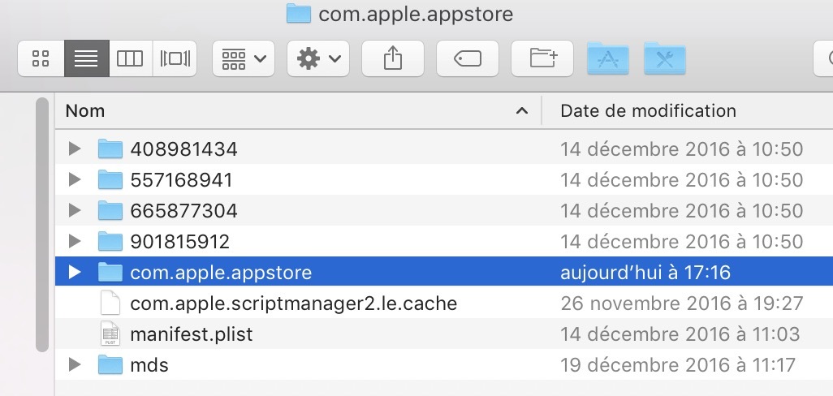Select the manifest.plist file icon
This screenshot has height=396, width=833.
click(x=110, y=334)
